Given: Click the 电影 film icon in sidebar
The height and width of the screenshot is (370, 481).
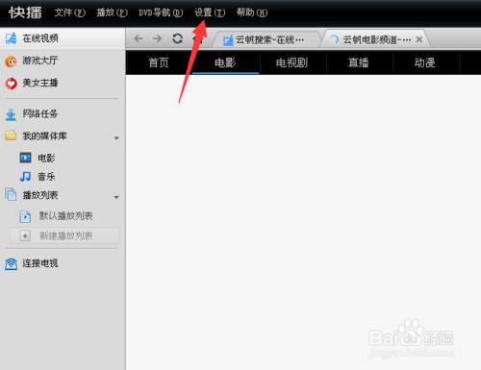Looking at the screenshot, I should coord(26,158).
